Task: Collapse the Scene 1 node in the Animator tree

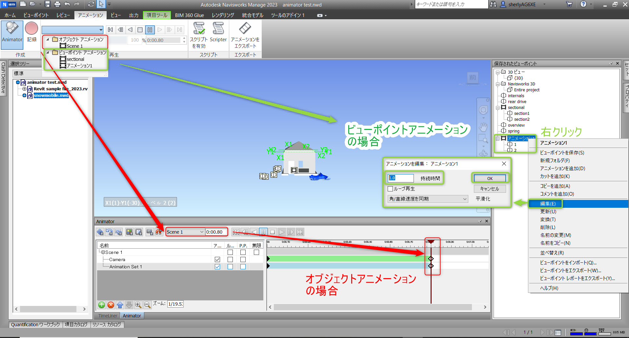Action: 103,252
